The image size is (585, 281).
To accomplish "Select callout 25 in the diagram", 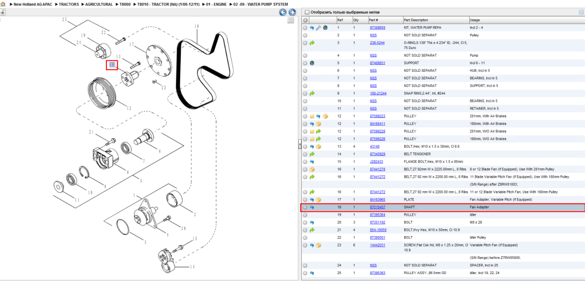I will (64, 19).
